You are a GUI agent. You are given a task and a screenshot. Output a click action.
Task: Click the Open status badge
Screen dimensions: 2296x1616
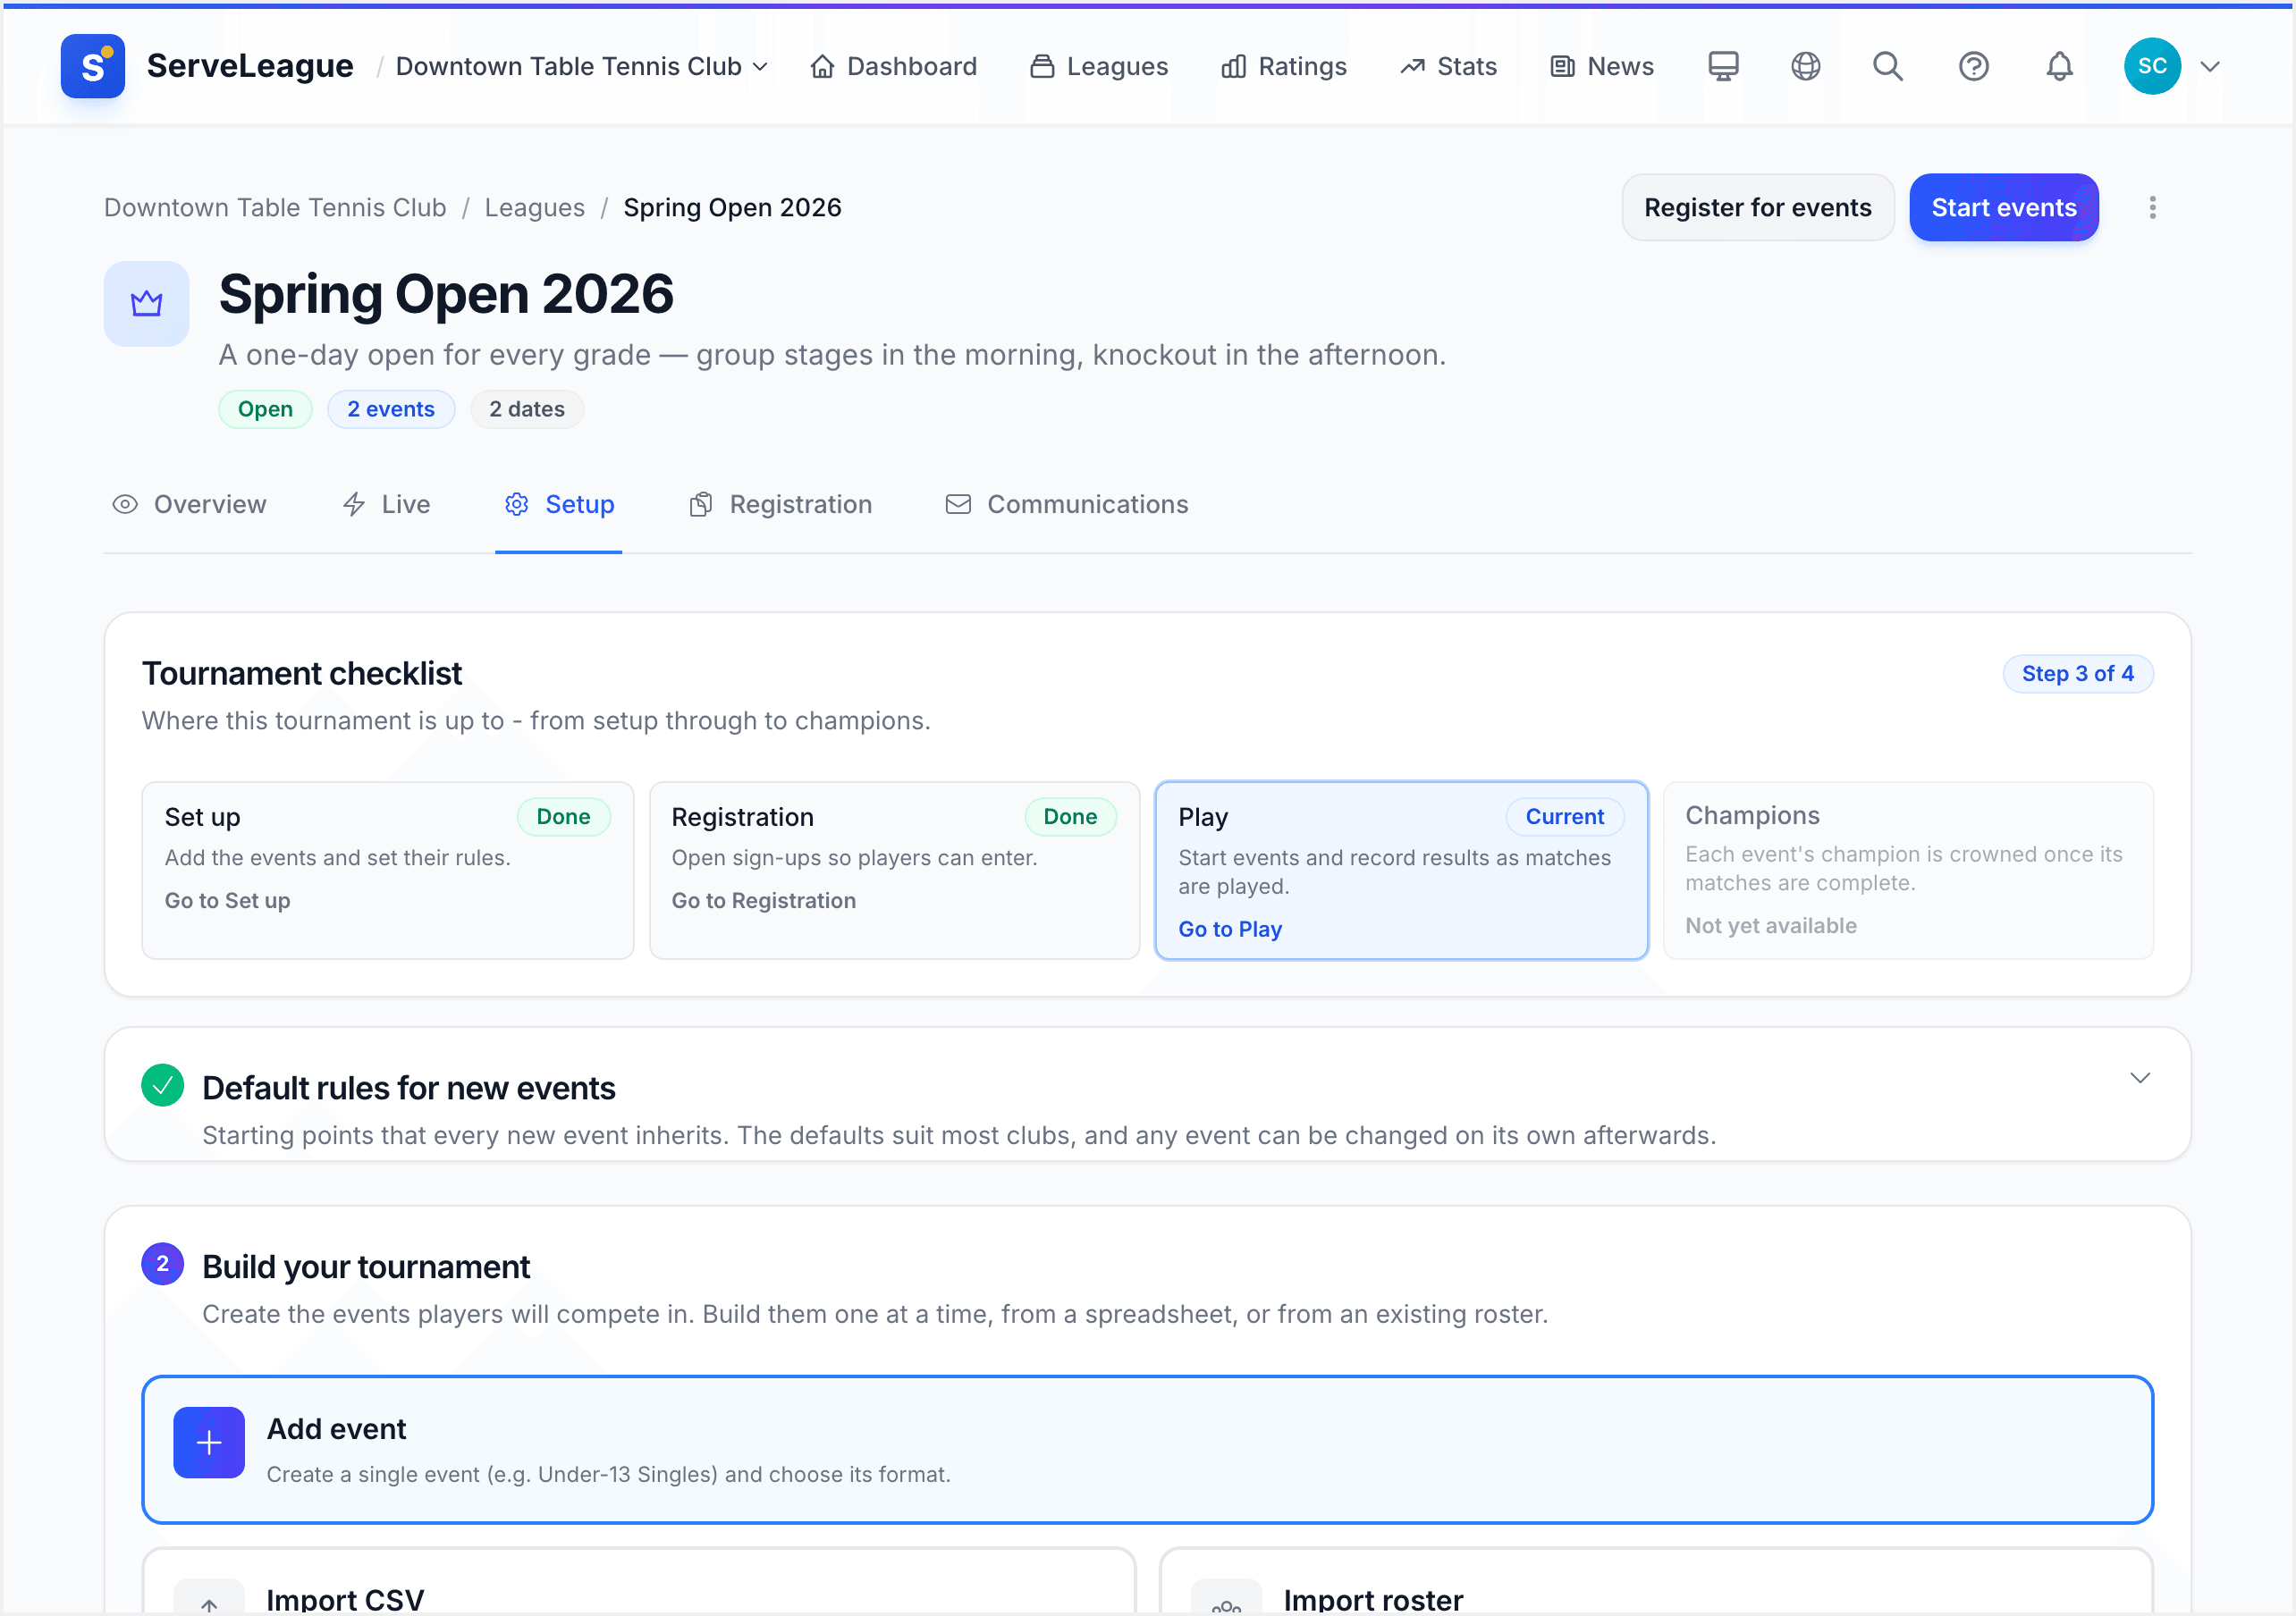[x=265, y=409]
